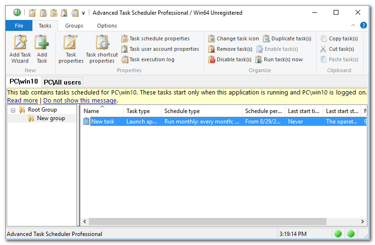Image resolution: width=375 pixels, height=245 pixels.
Task: Collapse the ribbon with the chevron
Action: [x=353, y=25]
